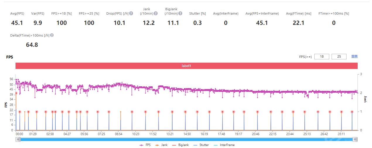The width and height of the screenshot is (372, 148).
Task: Select the red label1 bar
Action: click(x=187, y=66)
